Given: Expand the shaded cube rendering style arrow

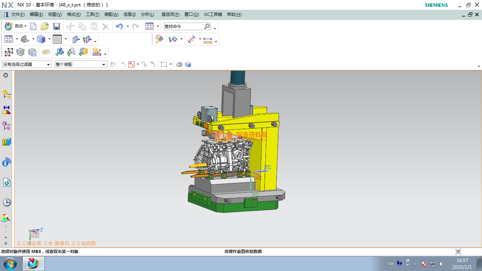Looking at the screenshot, I should click(x=49, y=39).
